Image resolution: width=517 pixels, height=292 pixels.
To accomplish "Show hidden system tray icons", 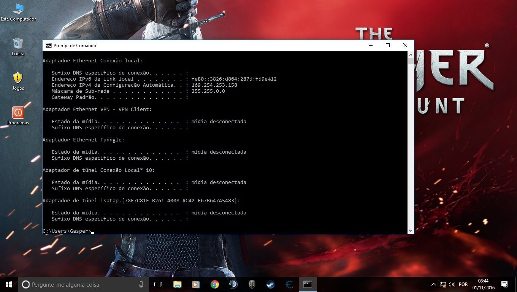I will click(434, 284).
